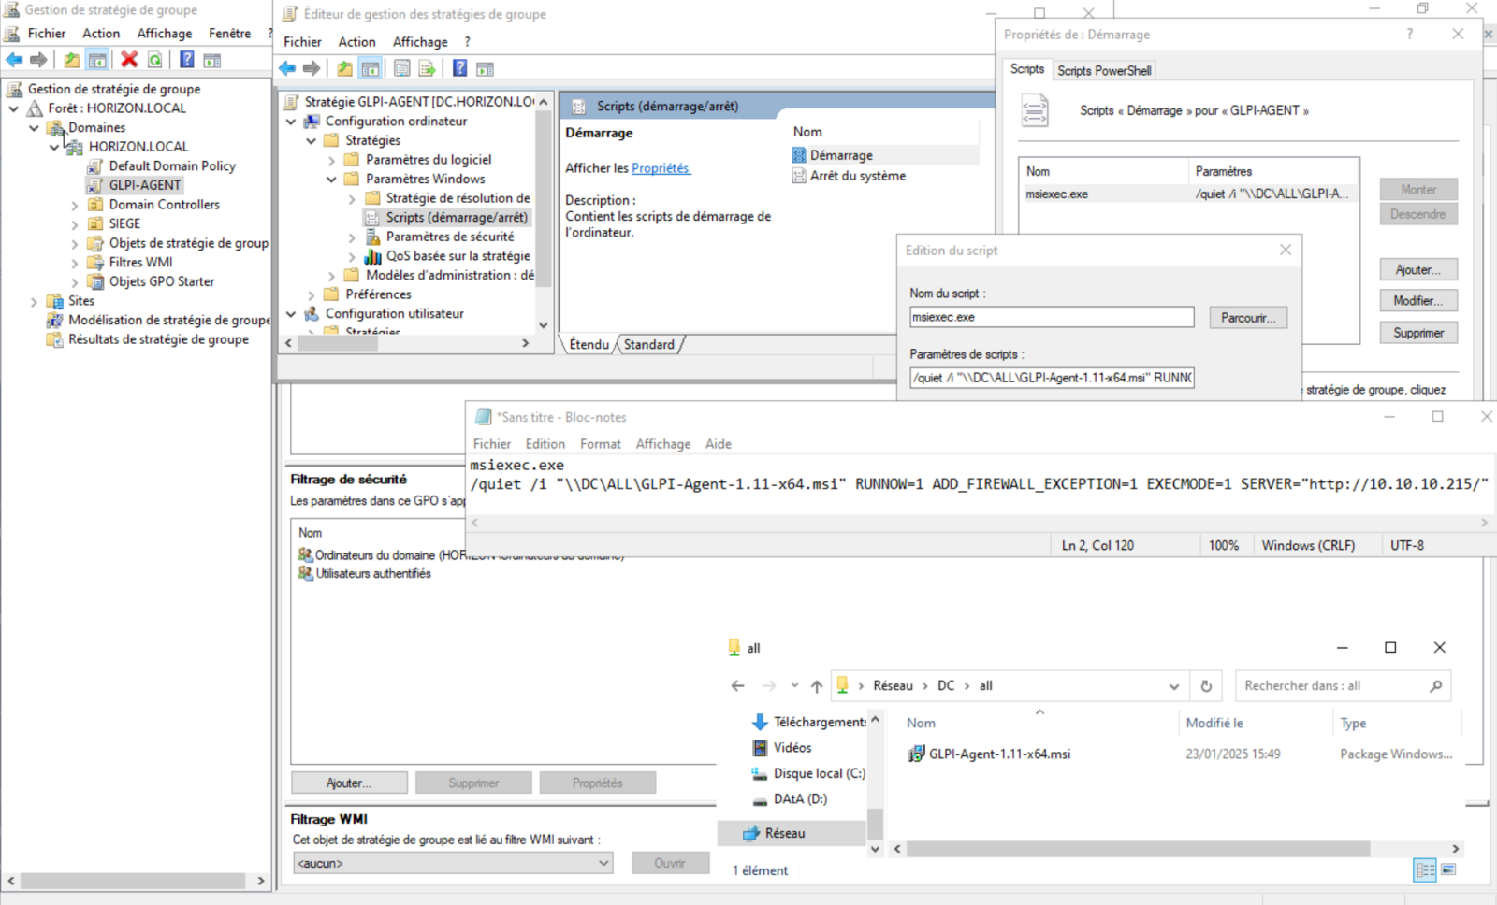Viewport: 1497px width, 905px height.
Task: Click the export list icon in editor toolbar
Action: click(x=428, y=68)
